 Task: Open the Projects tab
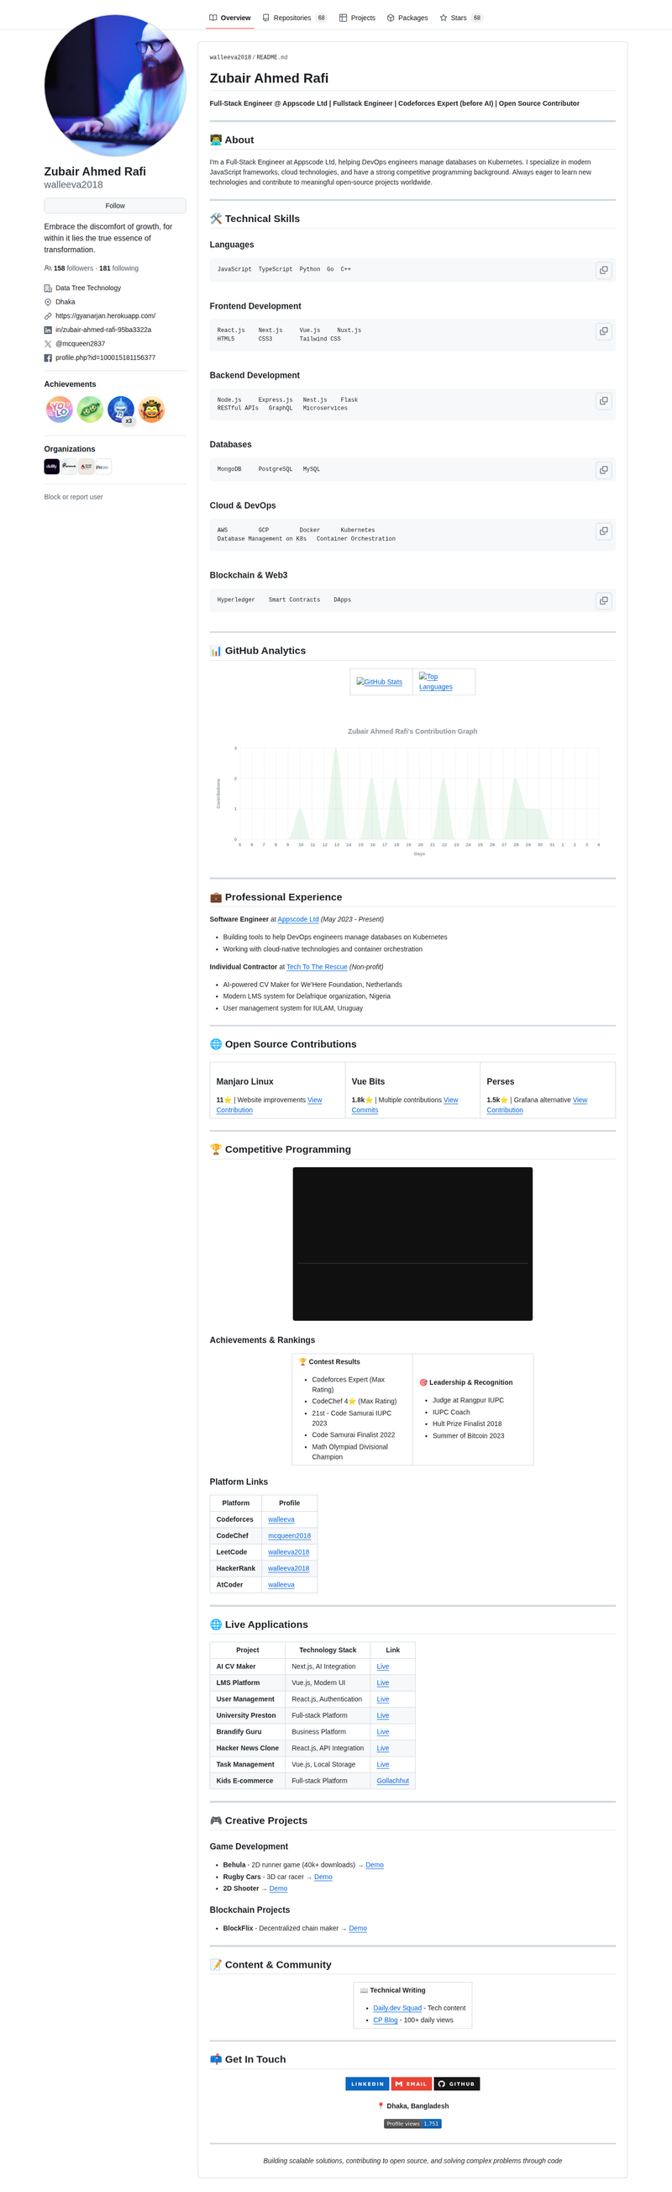point(357,18)
